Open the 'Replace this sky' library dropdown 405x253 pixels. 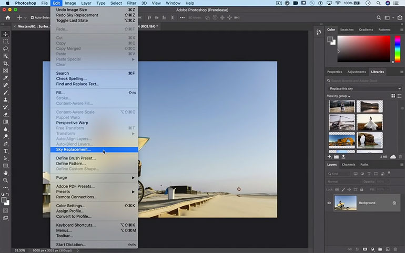point(364,88)
